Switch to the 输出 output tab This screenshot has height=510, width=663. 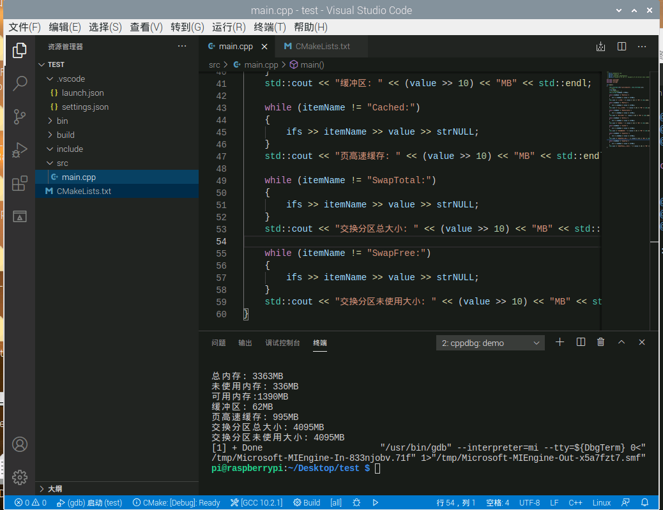(245, 343)
